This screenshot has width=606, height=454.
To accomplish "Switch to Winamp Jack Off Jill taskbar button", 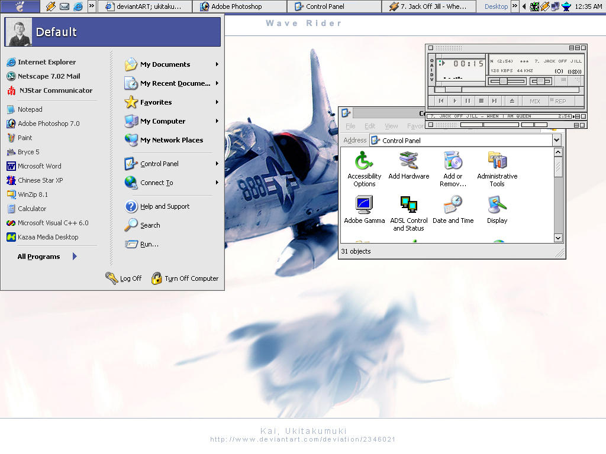I will (429, 7).
